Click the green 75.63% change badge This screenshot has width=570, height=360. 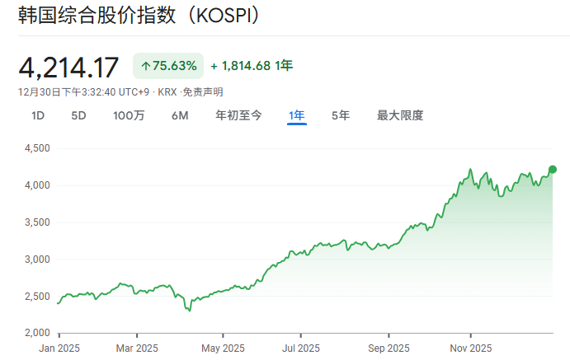[168, 66]
